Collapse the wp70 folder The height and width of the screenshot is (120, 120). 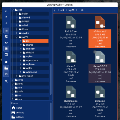16,37
